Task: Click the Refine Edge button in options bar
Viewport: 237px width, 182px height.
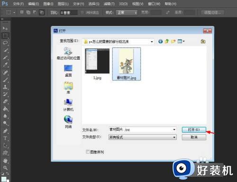Action: 212,12
